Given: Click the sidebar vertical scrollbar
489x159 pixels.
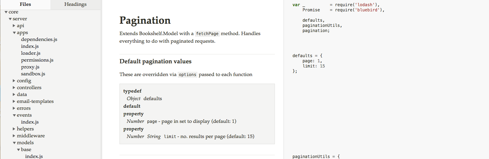Looking at the screenshot, I should pos(102,84).
